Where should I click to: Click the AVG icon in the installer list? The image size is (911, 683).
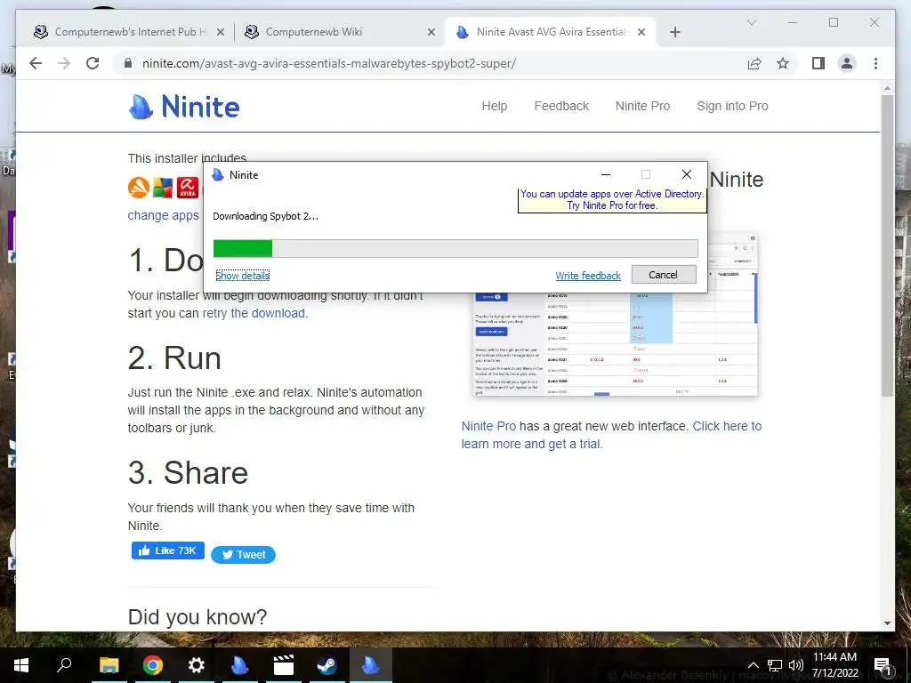[163, 188]
